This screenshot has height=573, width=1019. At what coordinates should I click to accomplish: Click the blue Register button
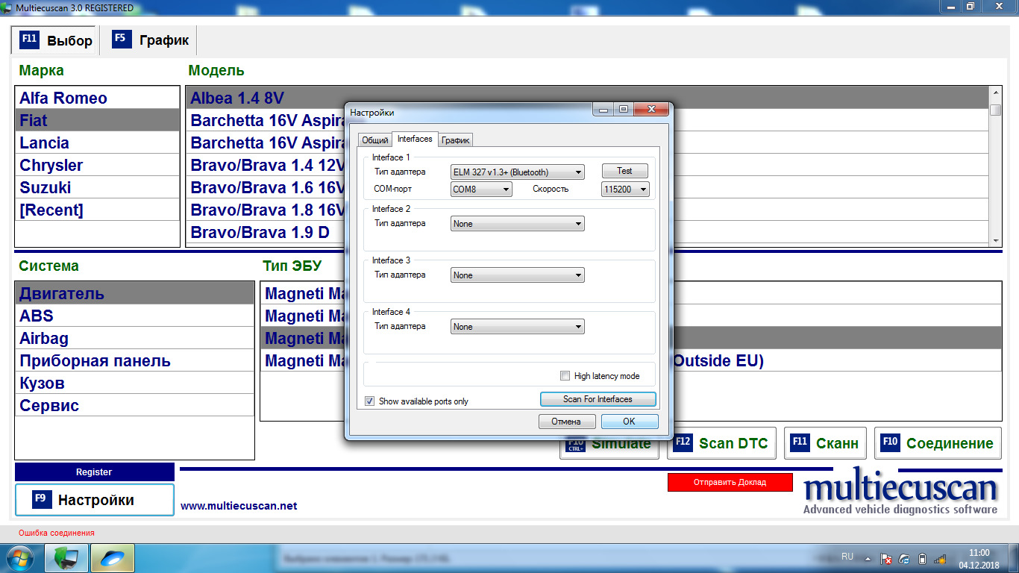tap(94, 472)
